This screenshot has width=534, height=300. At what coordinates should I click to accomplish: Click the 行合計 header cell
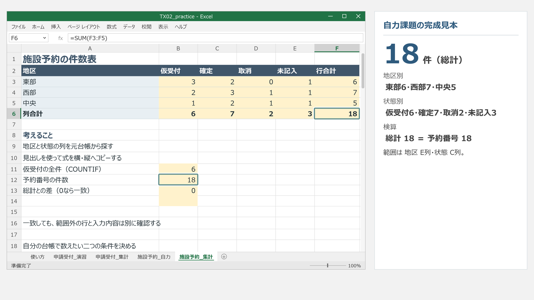pos(337,71)
